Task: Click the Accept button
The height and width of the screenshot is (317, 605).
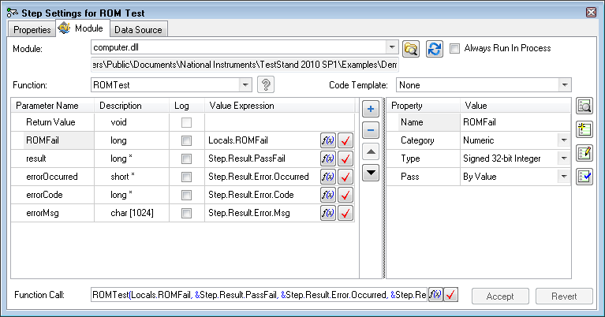Action: 499,296
